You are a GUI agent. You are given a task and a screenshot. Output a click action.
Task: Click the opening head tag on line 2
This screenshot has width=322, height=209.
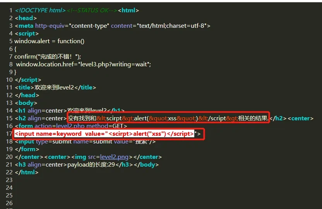pyautogui.click(x=26, y=18)
